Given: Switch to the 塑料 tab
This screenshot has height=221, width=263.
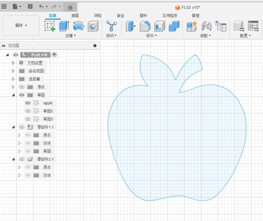Looking at the screenshot, I should (143, 16).
